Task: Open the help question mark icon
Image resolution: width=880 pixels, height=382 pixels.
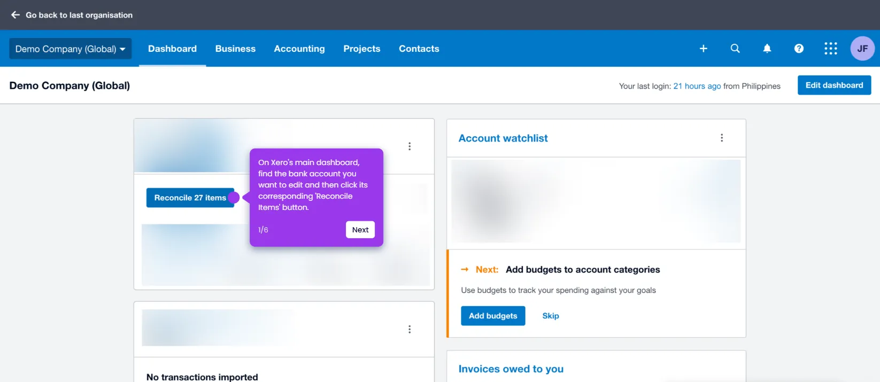Action: 799,49
